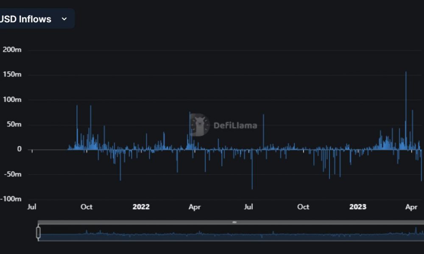Image resolution: width=424 pixels, height=254 pixels.
Task: Click the -50m y-axis label
Action: point(13,174)
